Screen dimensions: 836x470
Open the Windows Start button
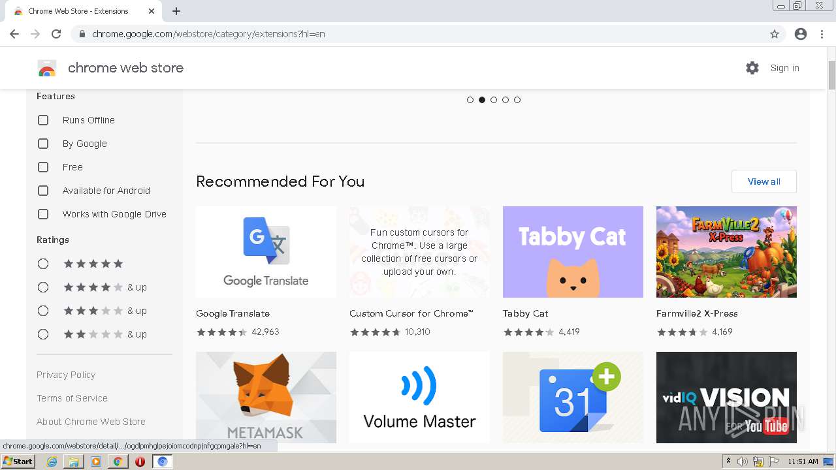point(18,462)
